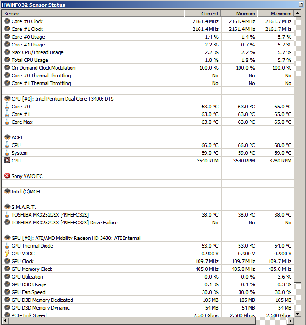Select the TOSHIBA MK3252GSX Drive Failure row
The height and width of the screenshot is (325, 306).
click(64, 223)
